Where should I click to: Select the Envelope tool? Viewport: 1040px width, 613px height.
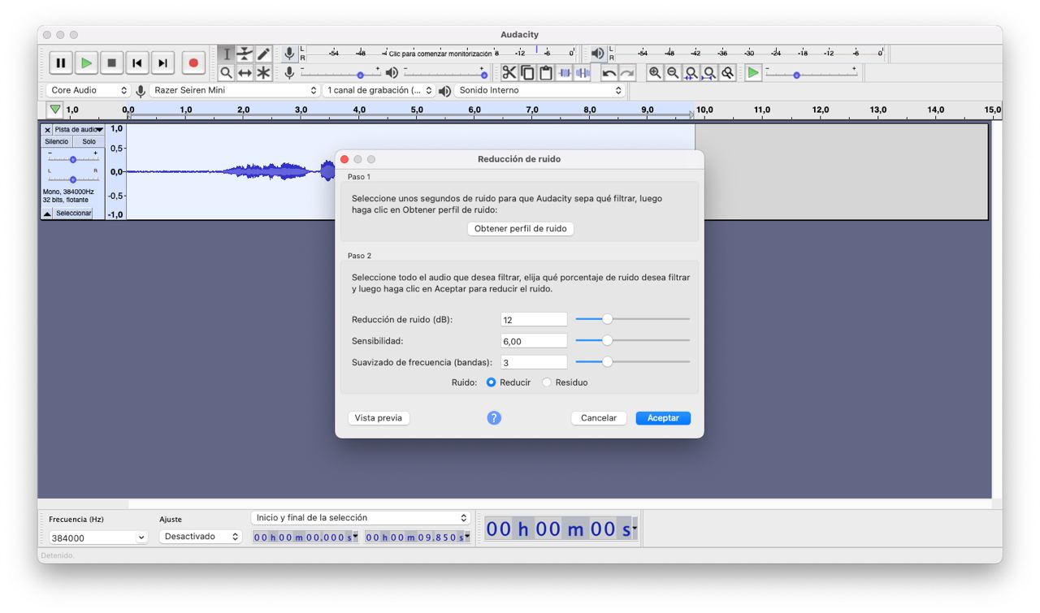(x=245, y=54)
